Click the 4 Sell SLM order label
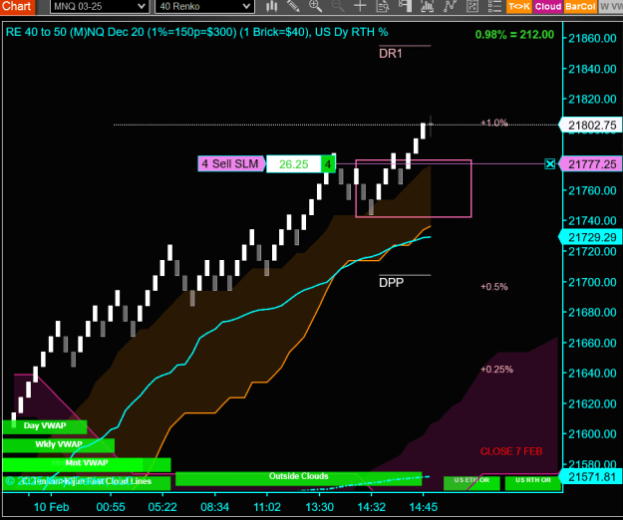The image size is (623, 520). (x=231, y=163)
